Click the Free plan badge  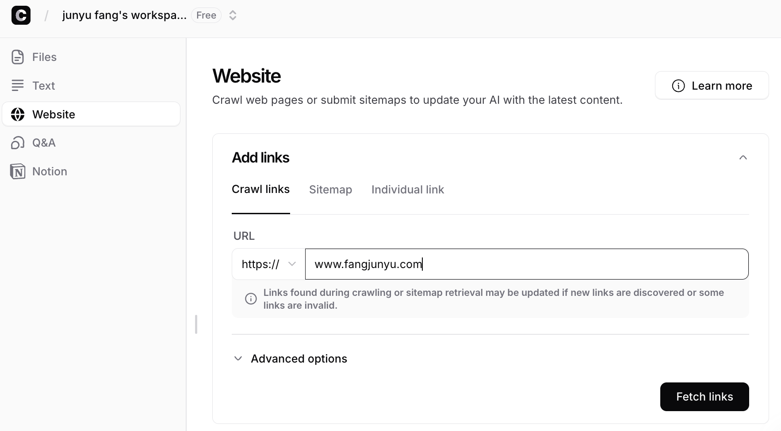206,15
